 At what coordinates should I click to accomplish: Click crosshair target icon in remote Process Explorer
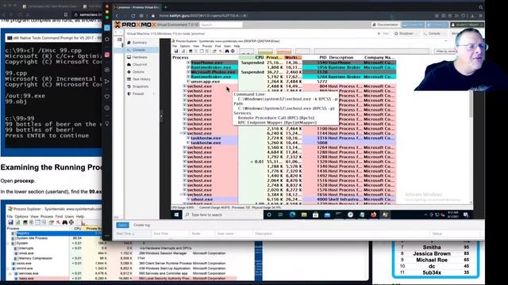[x=233, y=51]
